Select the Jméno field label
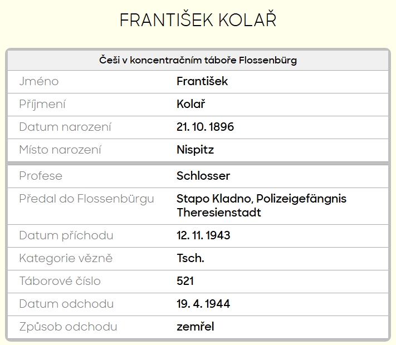 (38, 81)
